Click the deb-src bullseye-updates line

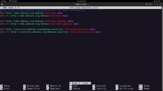point(39,24)
